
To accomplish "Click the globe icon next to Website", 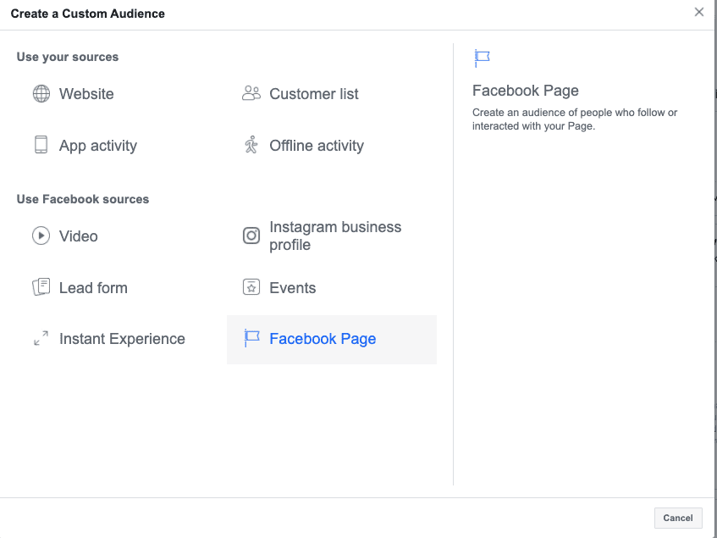I will [41, 94].
